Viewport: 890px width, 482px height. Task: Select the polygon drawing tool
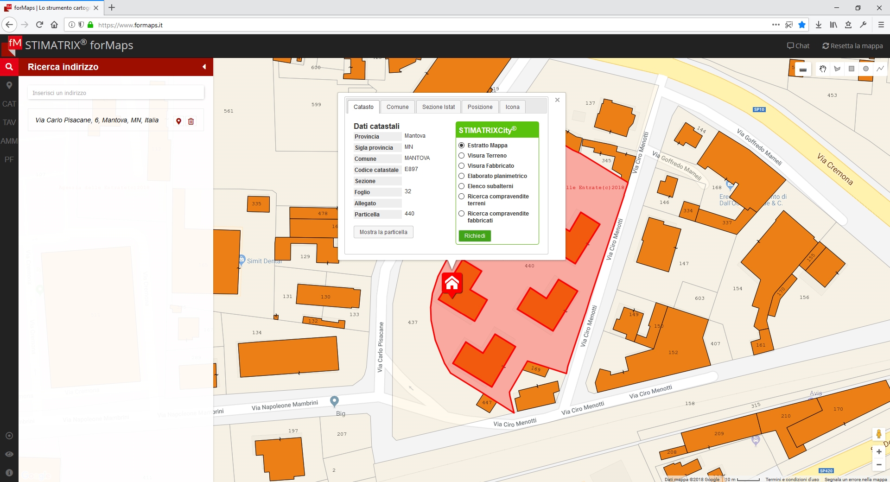pos(837,69)
